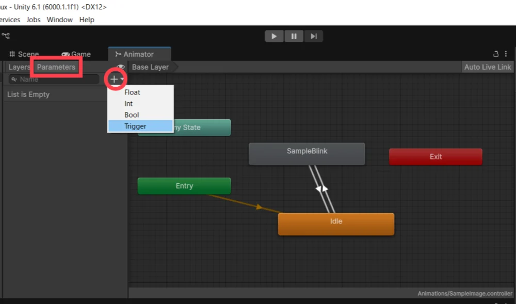This screenshot has width=516, height=304.
Task: Toggle the Auto Live Link button
Action: (488, 67)
